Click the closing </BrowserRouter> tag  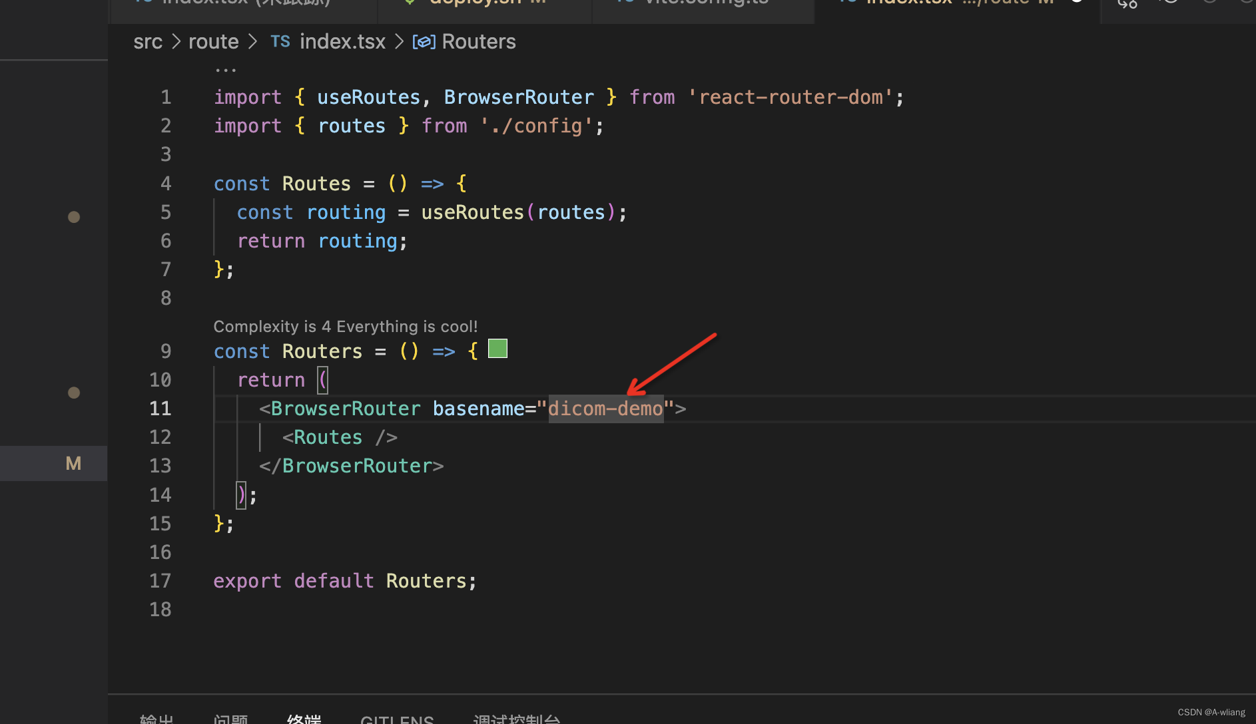352,466
